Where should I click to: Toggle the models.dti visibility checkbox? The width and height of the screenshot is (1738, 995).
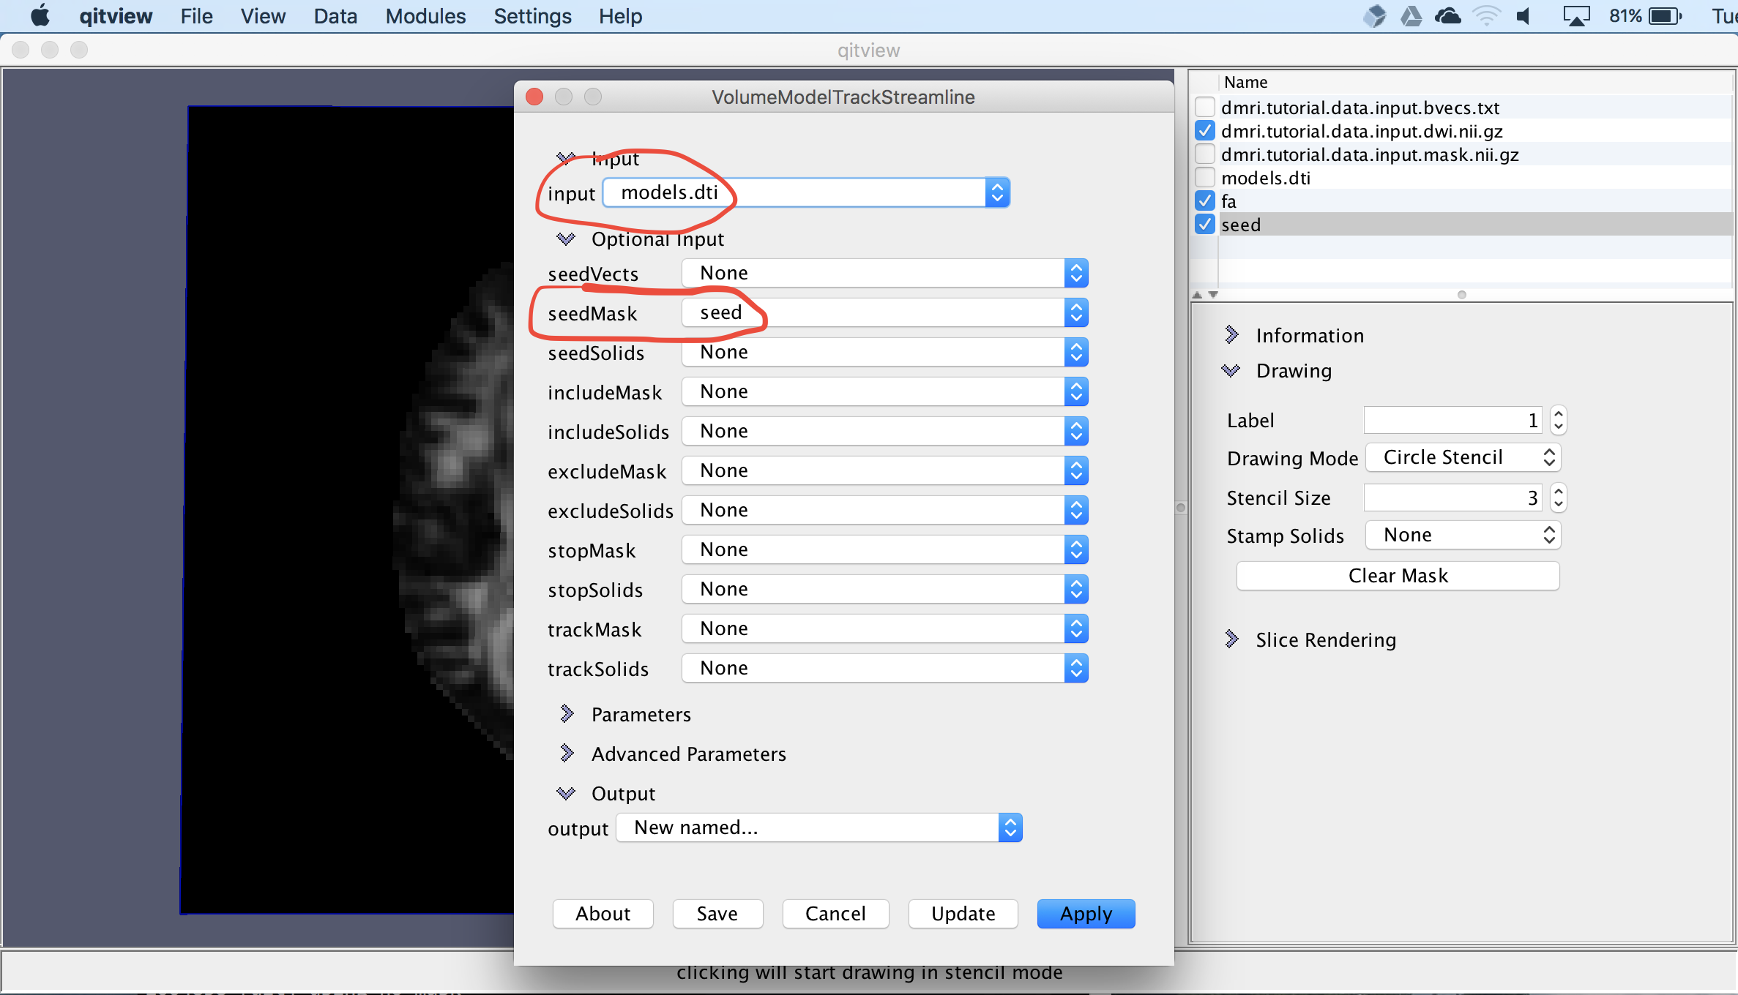[1205, 178]
